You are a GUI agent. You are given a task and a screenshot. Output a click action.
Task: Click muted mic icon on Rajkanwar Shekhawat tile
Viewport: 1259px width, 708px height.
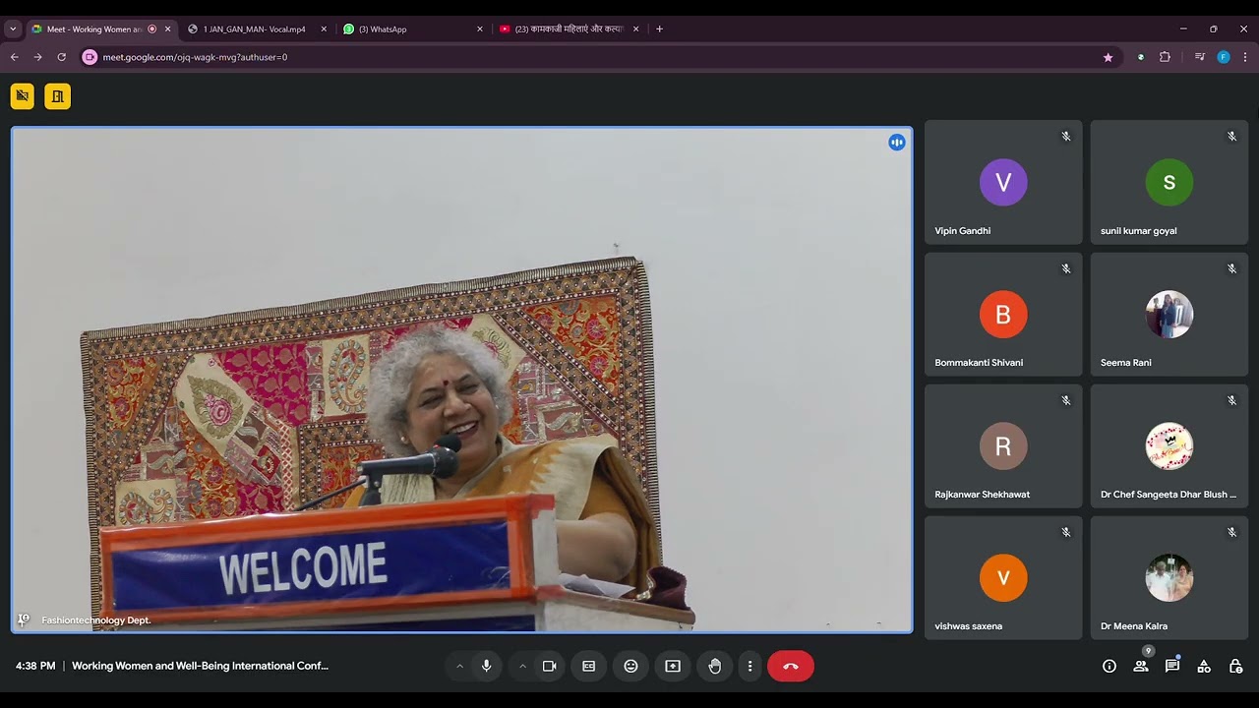[1066, 400]
